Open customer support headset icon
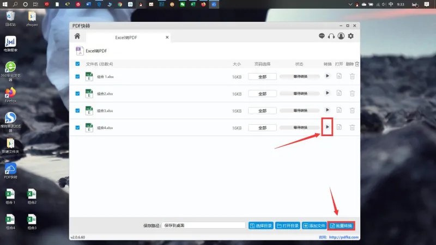436x245 pixels. pos(331,36)
